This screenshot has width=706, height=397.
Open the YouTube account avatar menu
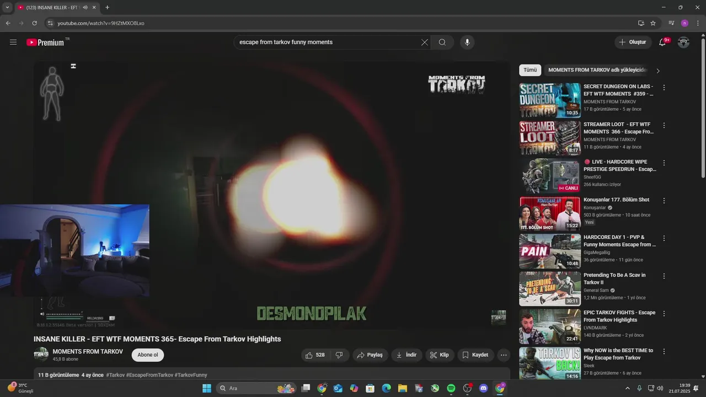(x=683, y=42)
